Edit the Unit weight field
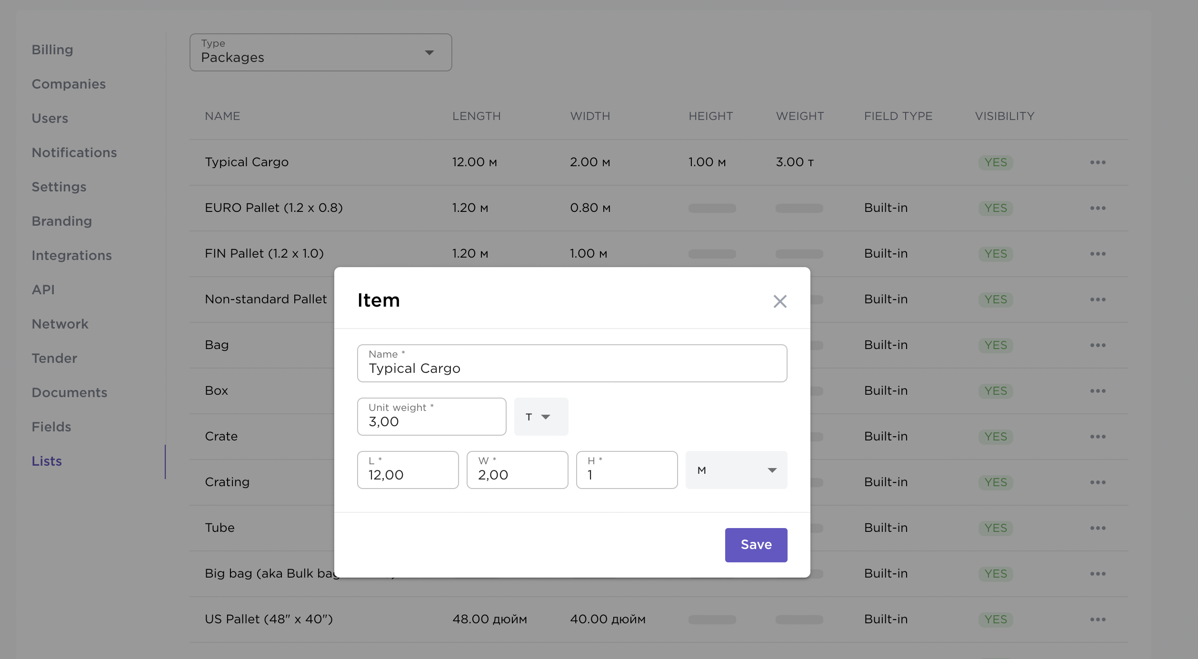The width and height of the screenshot is (1198, 659). (x=431, y=416)
